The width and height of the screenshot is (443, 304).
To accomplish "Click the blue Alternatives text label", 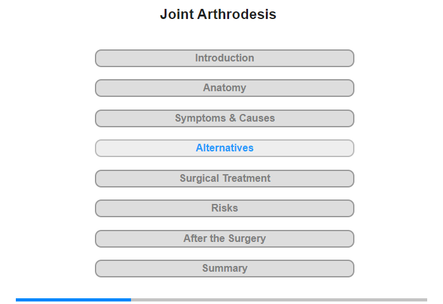I will [x=225, y=148].
